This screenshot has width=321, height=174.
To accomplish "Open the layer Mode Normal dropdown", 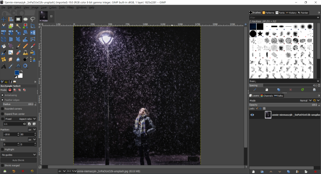I will [305, 100].
